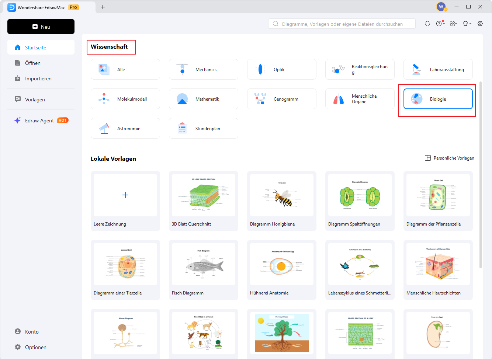
Task: Go to Vorlagen in the sidebar
Action: point(35,100)
